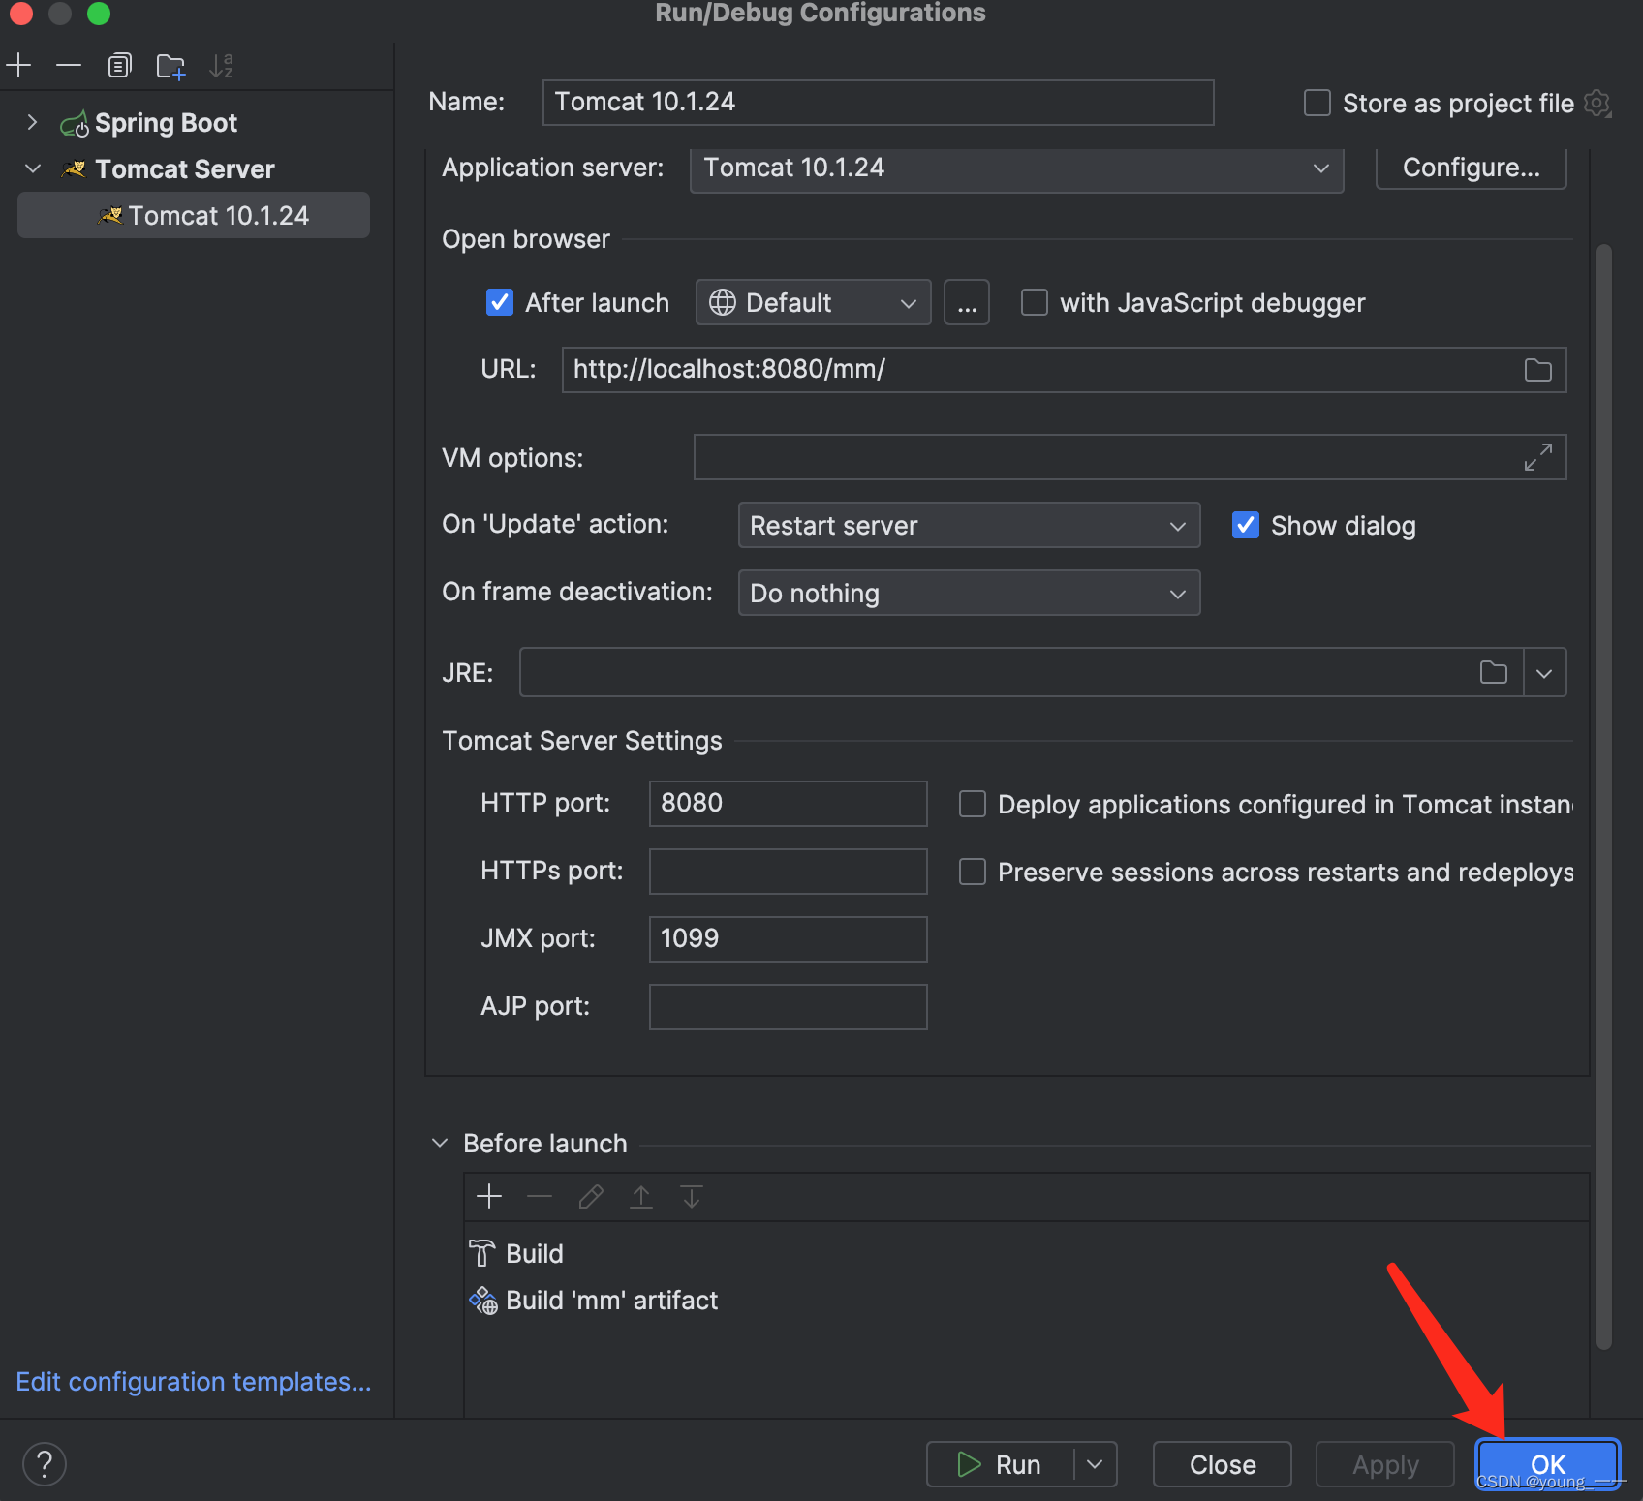Image resolution: width=1643 pixels, height=1501 pixels.
Task: Open Default browser dropdown
Action: tap(814, 303)
